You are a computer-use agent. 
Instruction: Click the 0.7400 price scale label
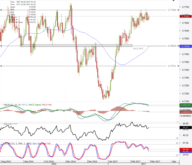(x=186, y=62)
